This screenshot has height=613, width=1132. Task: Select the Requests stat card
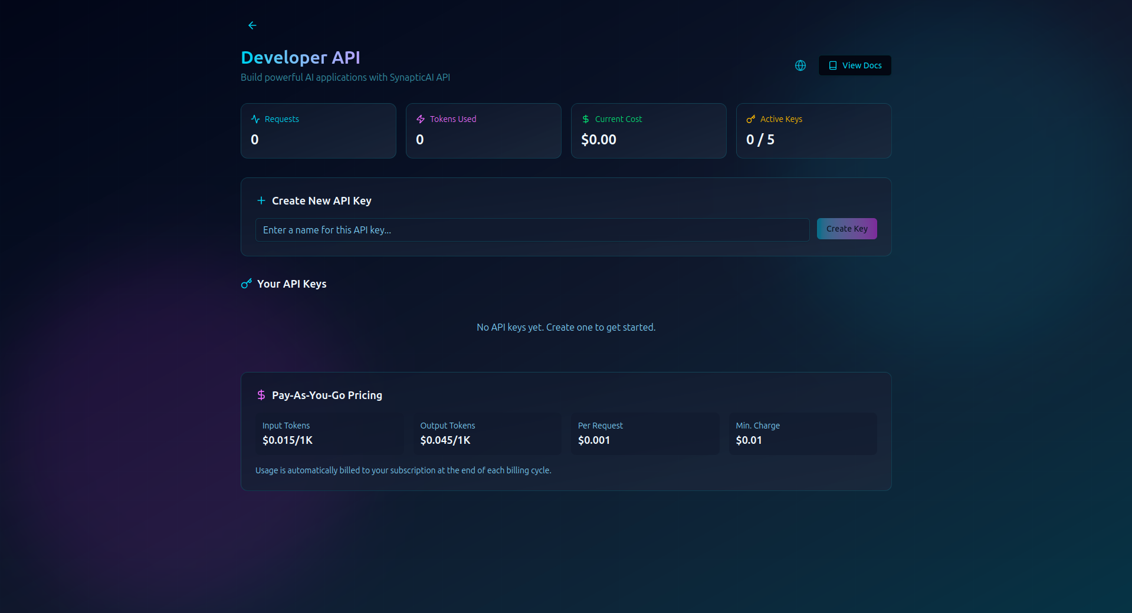coord(318,130)
